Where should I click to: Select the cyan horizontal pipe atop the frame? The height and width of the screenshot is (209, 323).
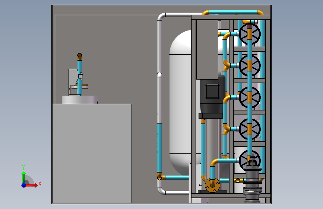point(233,12)
